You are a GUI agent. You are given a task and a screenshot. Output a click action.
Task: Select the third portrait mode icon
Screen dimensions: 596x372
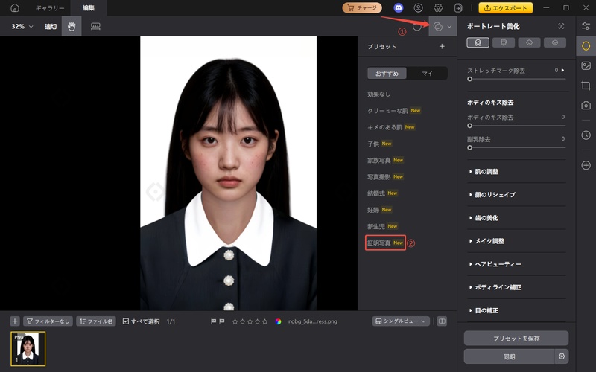[529, 42]
